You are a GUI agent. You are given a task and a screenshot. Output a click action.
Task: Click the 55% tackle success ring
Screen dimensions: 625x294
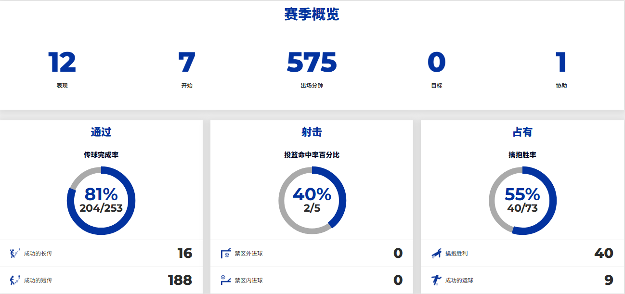point(522,201)
